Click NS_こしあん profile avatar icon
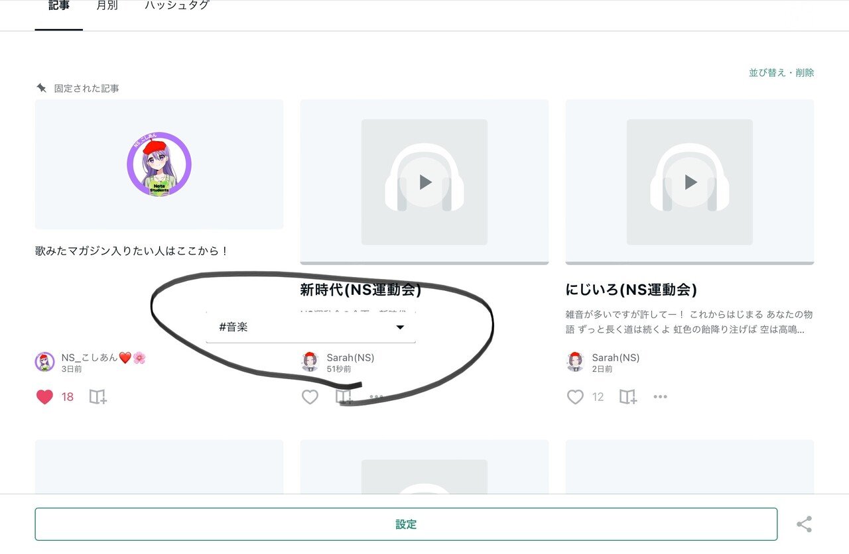The image size is (849, 554). coord(44,362)
